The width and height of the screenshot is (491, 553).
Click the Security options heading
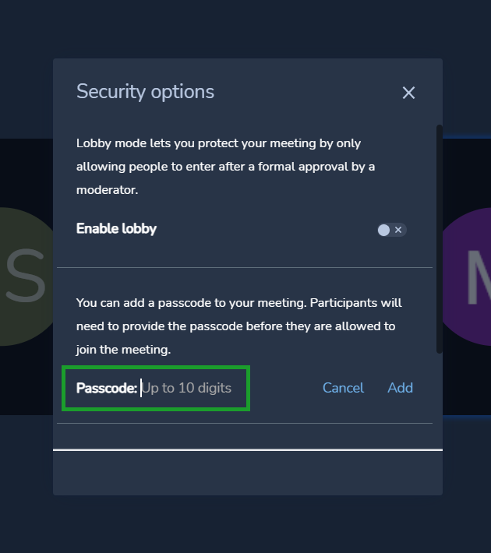pos(145,92)
